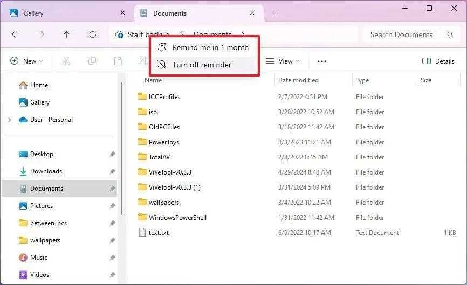Image resolution: width=467 pixels, height=285 pixels.
Task: Select Remind me in 1 month
Action: [x=210, y=47]
